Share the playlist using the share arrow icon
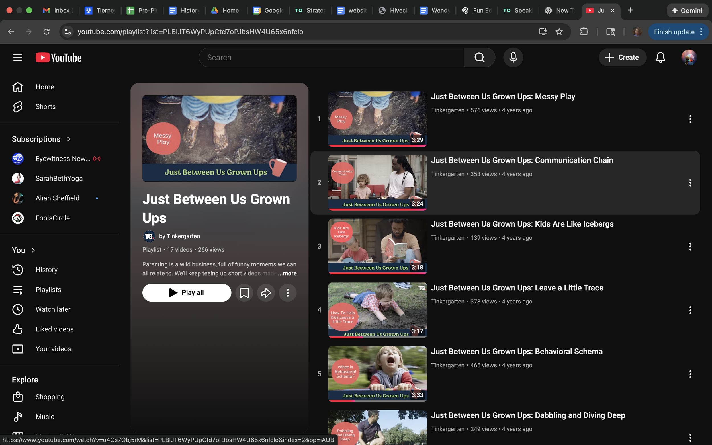Image resolution: width=712 pixels, height=445 pixels. (266, 293)
